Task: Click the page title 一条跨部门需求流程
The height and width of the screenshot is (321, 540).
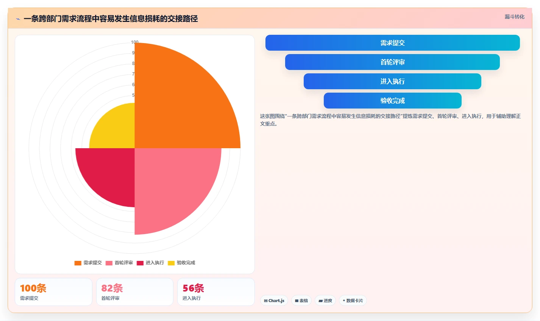Action: [111, 19]
